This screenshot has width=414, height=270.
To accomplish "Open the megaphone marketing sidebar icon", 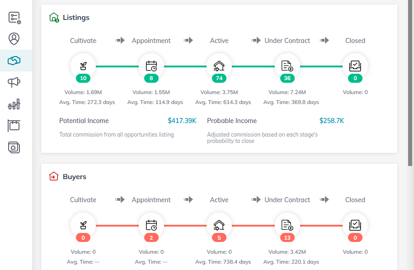I will (14, 82).
